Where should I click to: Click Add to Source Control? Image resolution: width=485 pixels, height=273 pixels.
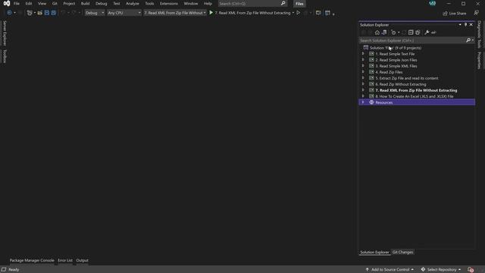click(390, 270)
